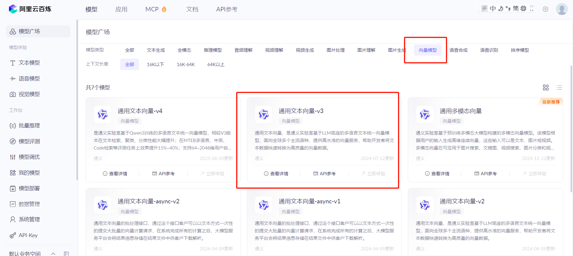The image size is (573, 256).
Task: Click the 通用多模态向量 model logo
Action: point(425,114)
